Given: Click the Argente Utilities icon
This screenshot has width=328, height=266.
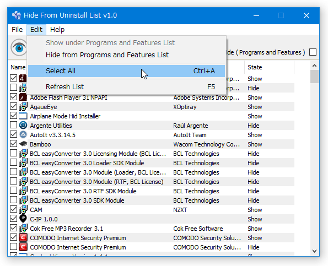Looking at the screenshot, I should (23, 125).
